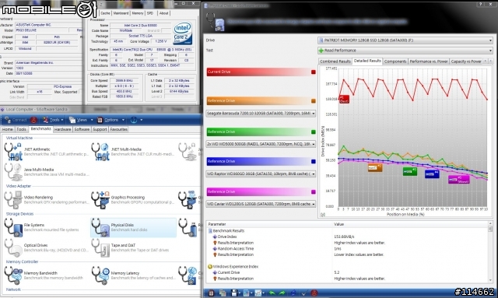The image size is (498, 298).
Task: Click the Random Access Time result row
Action: pos(348,249)
